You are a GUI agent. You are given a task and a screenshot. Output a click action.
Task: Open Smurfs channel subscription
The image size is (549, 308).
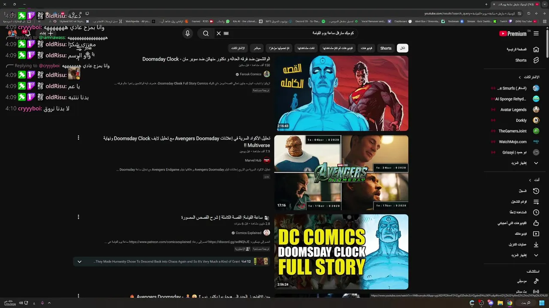(x=515, y=88)
